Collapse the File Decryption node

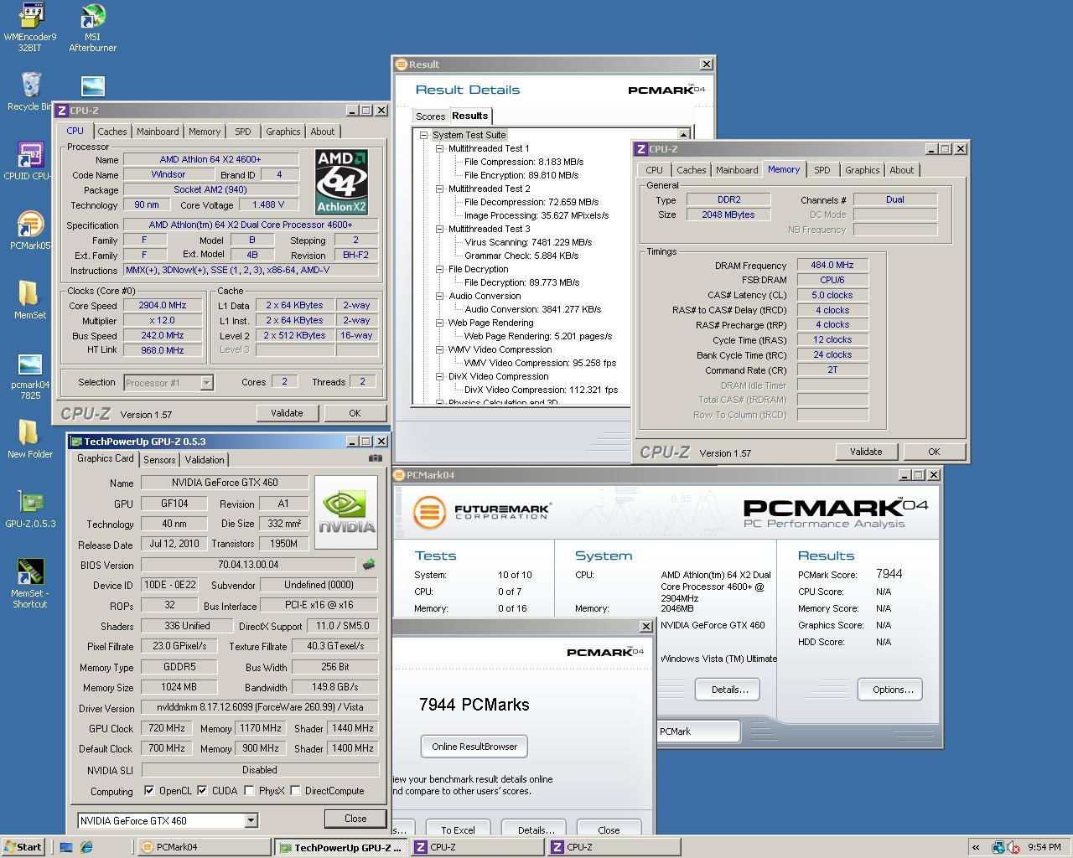pyautogui.click(x=439, y=269)
